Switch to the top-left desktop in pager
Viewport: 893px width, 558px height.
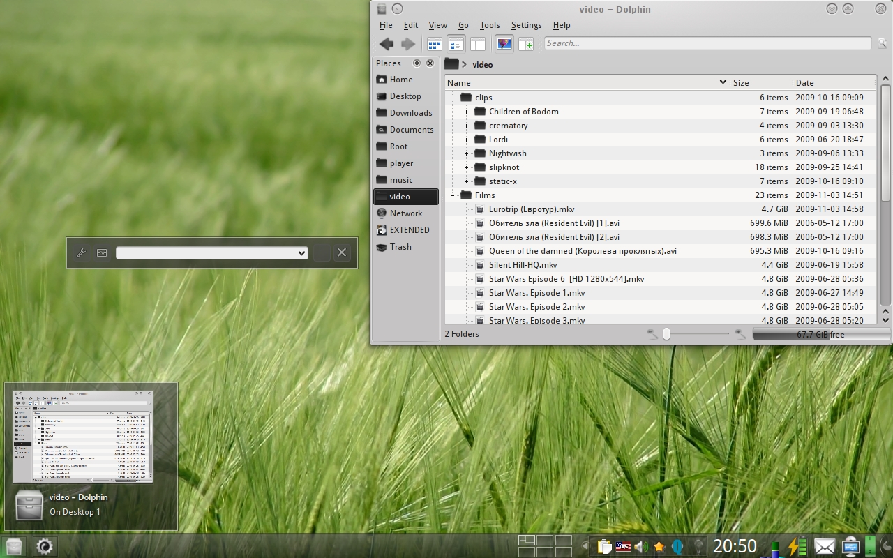click(527, 540)
